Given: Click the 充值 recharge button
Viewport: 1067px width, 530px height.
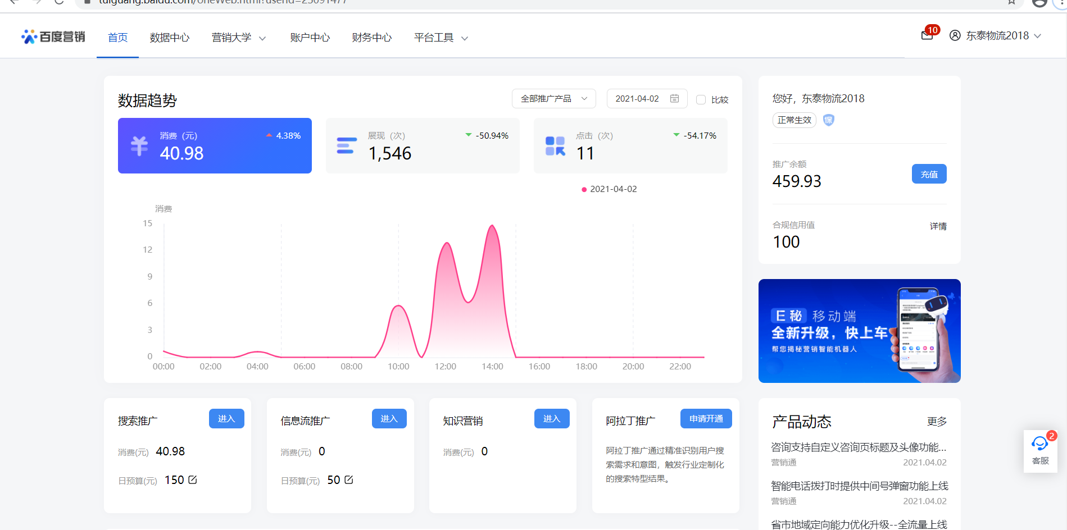Looking at the screenshot, I should 929,174.
